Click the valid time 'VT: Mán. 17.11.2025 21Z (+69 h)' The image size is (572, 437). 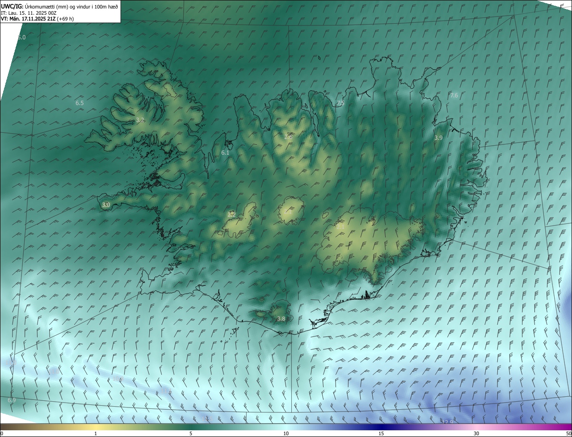click(37, 19)
